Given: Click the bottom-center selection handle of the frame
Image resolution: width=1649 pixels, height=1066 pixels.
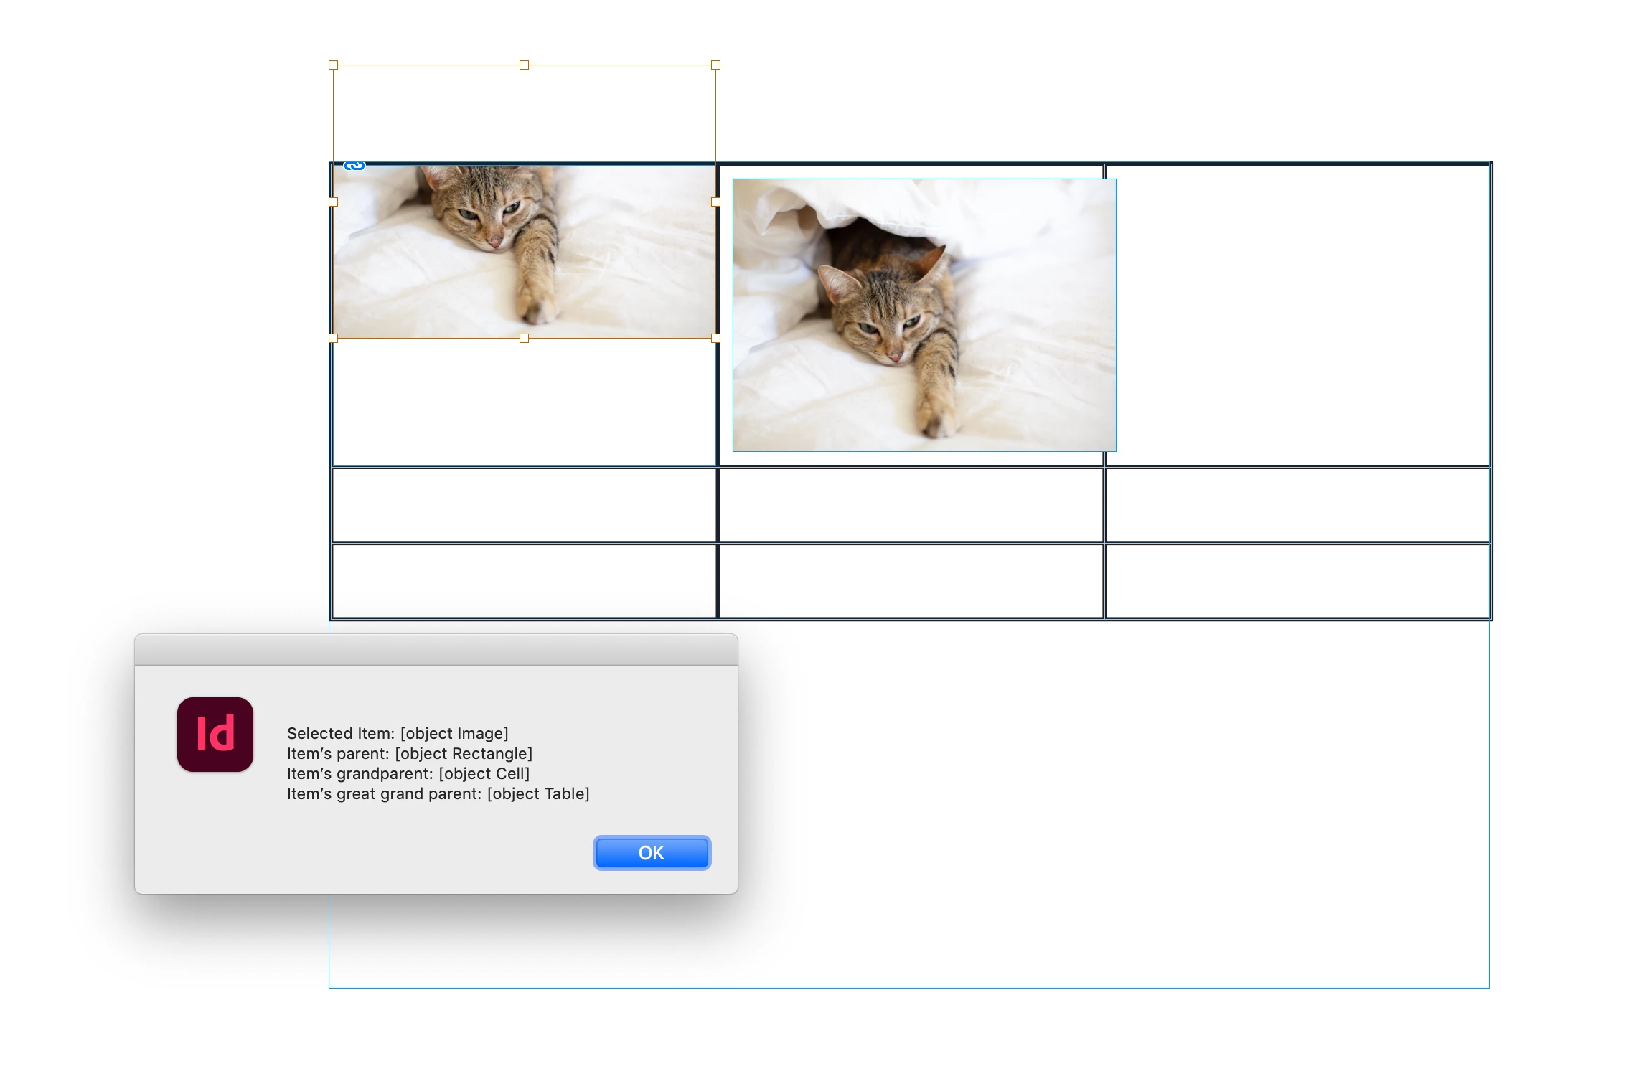Looking at the screenshot, I should [524, 338].
